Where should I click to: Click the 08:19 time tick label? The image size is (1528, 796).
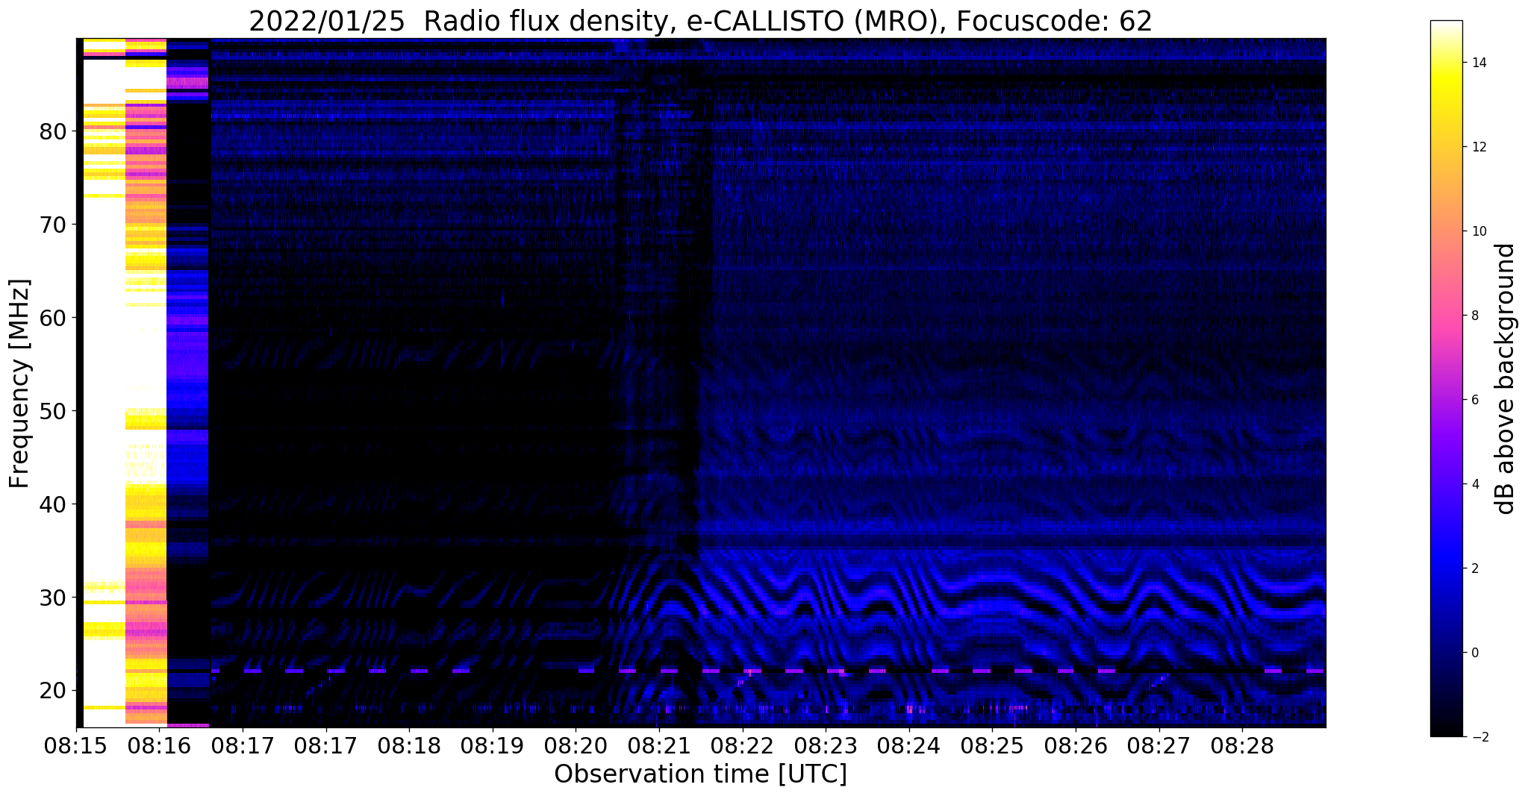click(493, 747)
